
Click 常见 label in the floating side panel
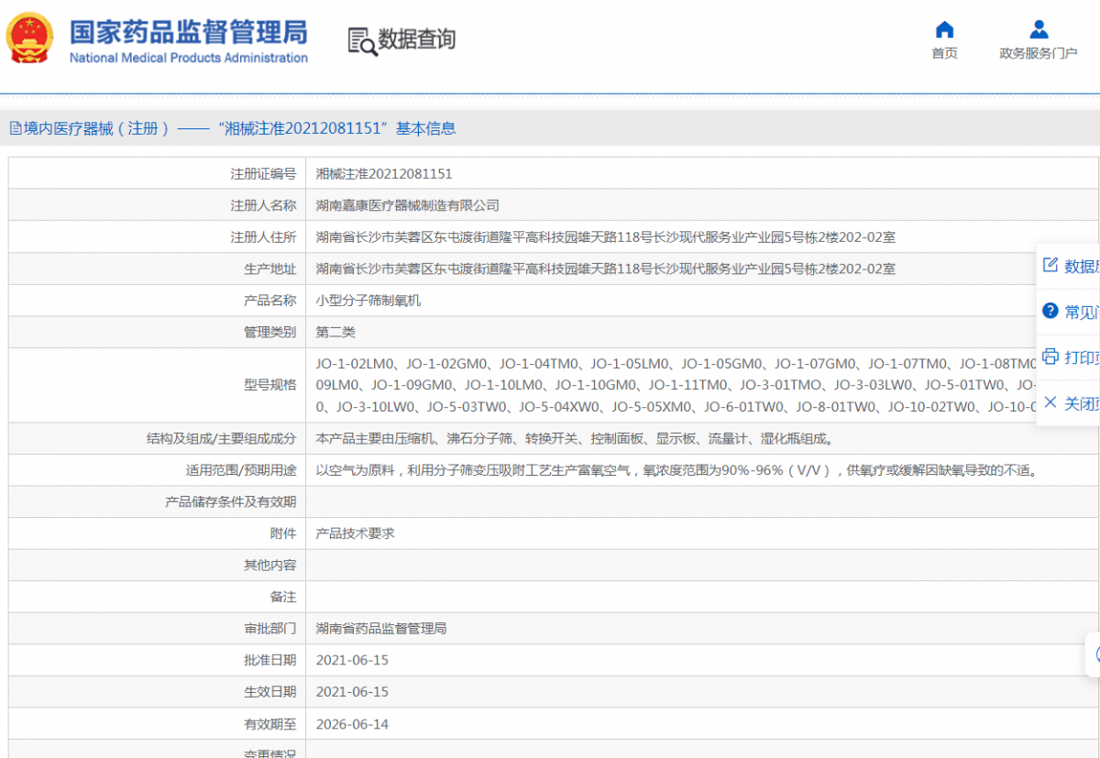1082,312
